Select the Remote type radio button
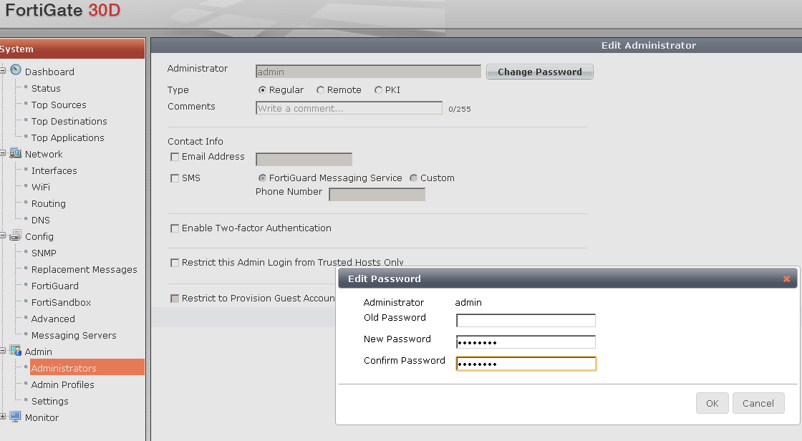Screen dimensions: 802x441 click(x=320, y=90)
